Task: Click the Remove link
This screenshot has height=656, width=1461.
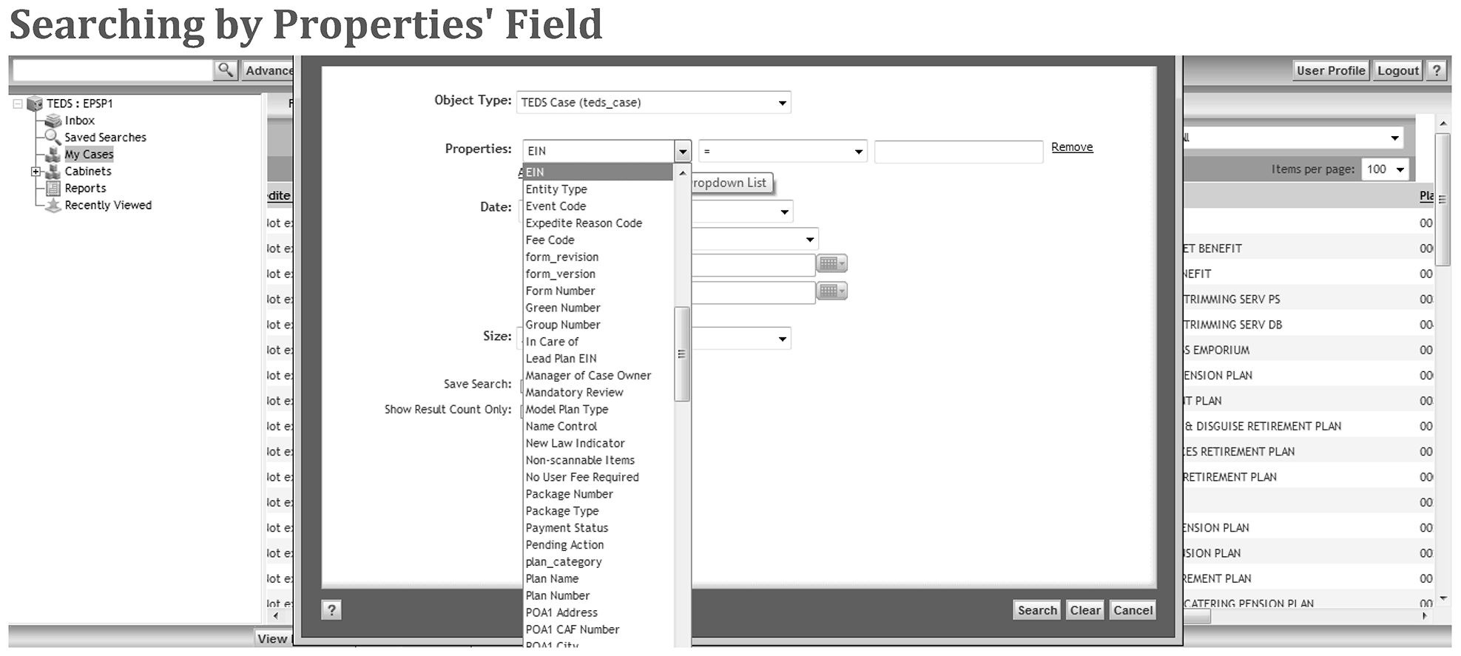Action: [1071, 147]
